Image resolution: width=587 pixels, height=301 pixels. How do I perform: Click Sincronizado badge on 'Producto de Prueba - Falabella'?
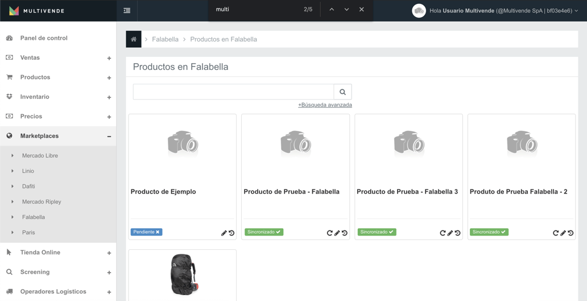tap(264, 232)
